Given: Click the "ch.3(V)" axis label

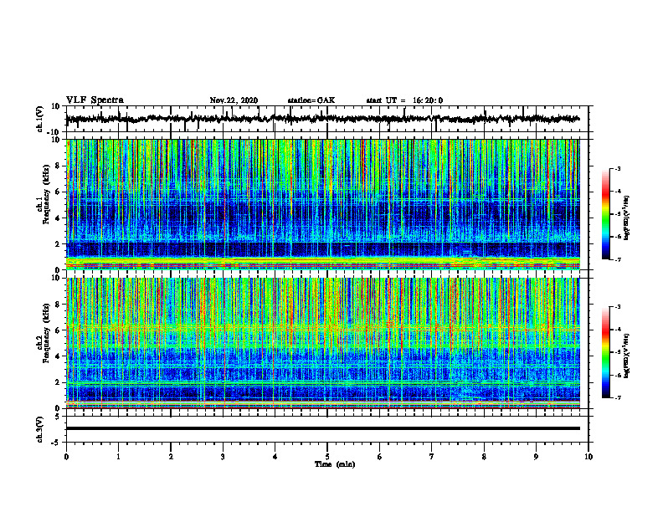Looking at the screenshot, I should [40, 429].
